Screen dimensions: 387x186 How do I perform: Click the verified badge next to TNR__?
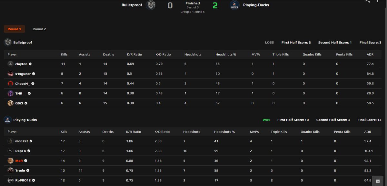tap(29, 93)
